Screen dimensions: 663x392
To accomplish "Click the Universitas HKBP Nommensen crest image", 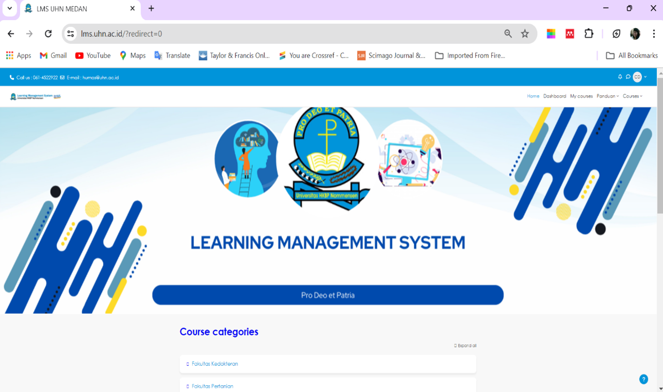I will point(327,159).
